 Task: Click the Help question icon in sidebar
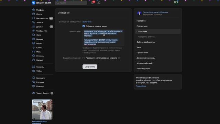[x=34, y=86]
